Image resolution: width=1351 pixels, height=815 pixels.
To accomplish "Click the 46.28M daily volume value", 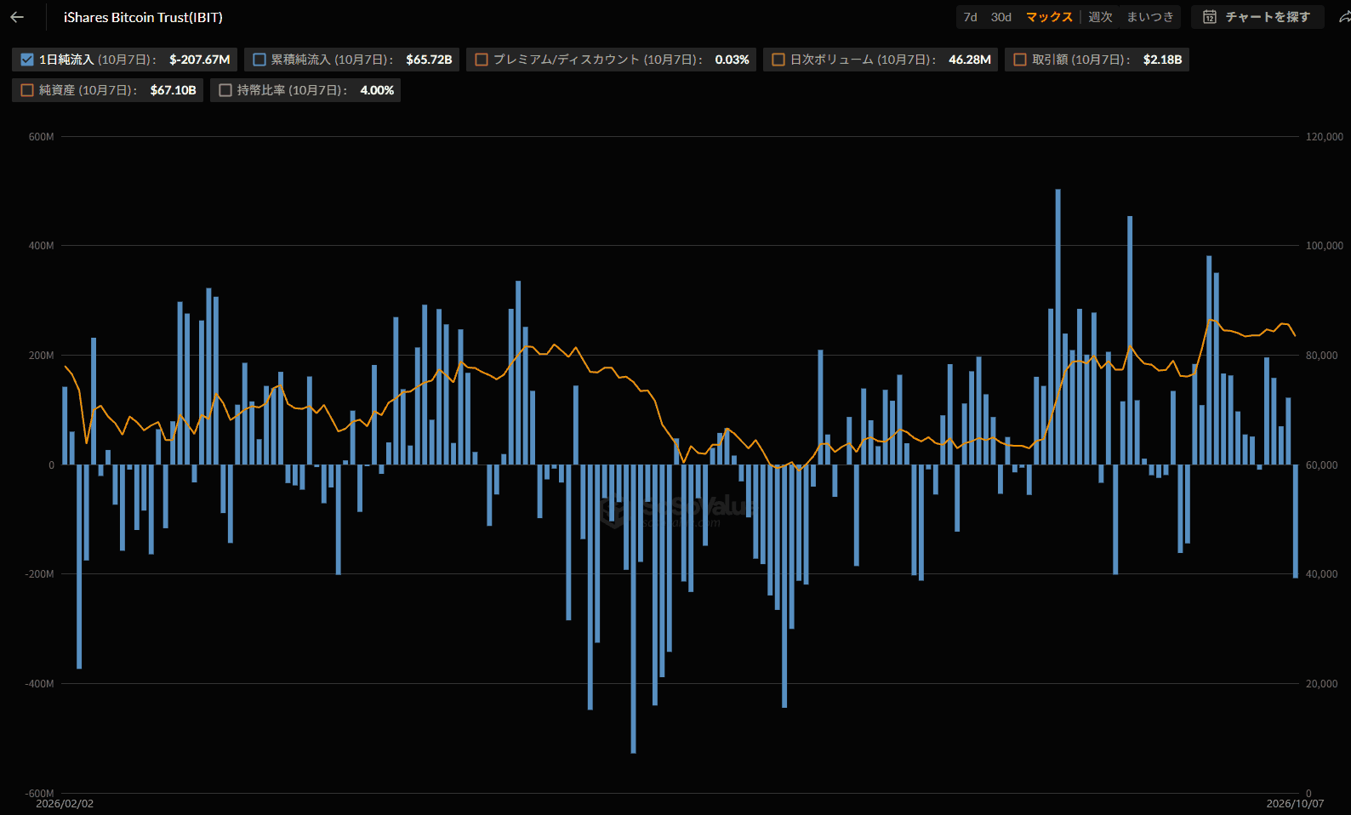I will [x=970, y=60].
